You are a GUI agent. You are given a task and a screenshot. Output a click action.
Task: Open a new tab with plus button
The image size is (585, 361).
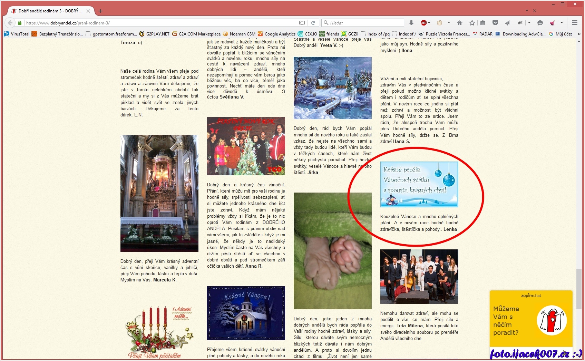click(x=100, y=11)
